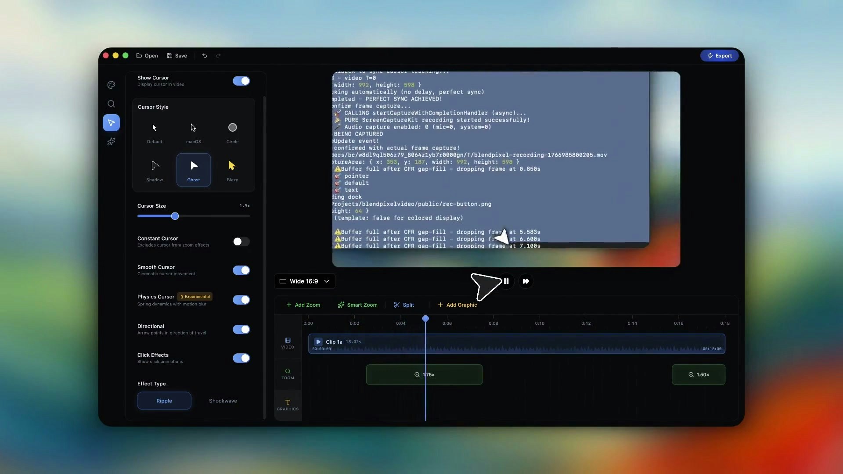Image resolution: width=843 pixels, height=474 pixels.
Task: Toggle Show Cursor switch
Action: (x=241, y=81)
